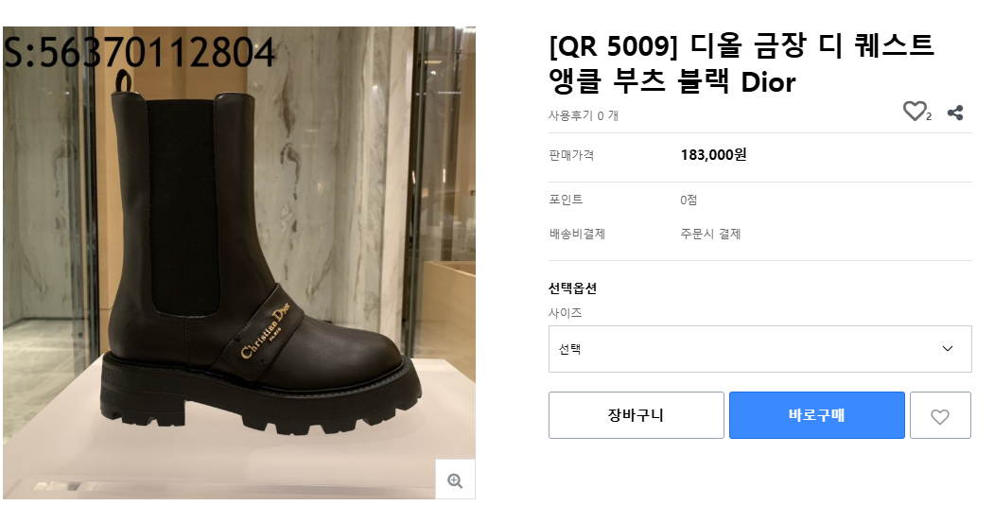994x506 pixels.
Task: Click the 사이즈 label above dropdown
Action: pyautogui.click(x=565, y=312)
